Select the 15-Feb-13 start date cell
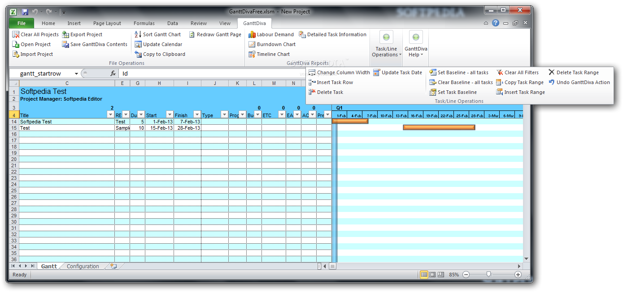 [159, 128]
